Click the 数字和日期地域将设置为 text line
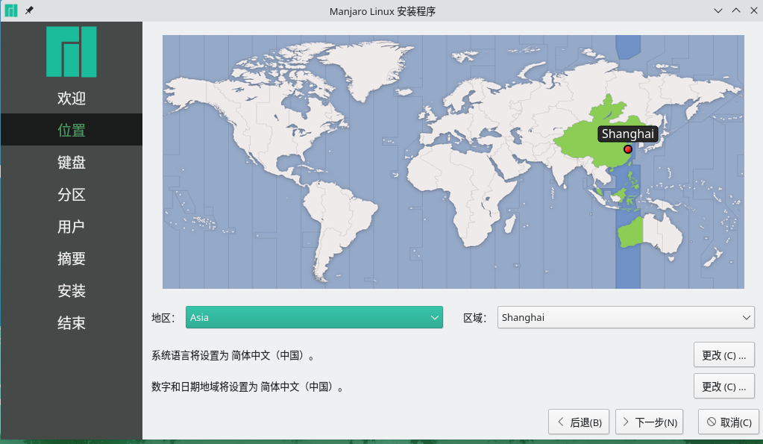Screen dimensions: 763x444 (248, 387)
